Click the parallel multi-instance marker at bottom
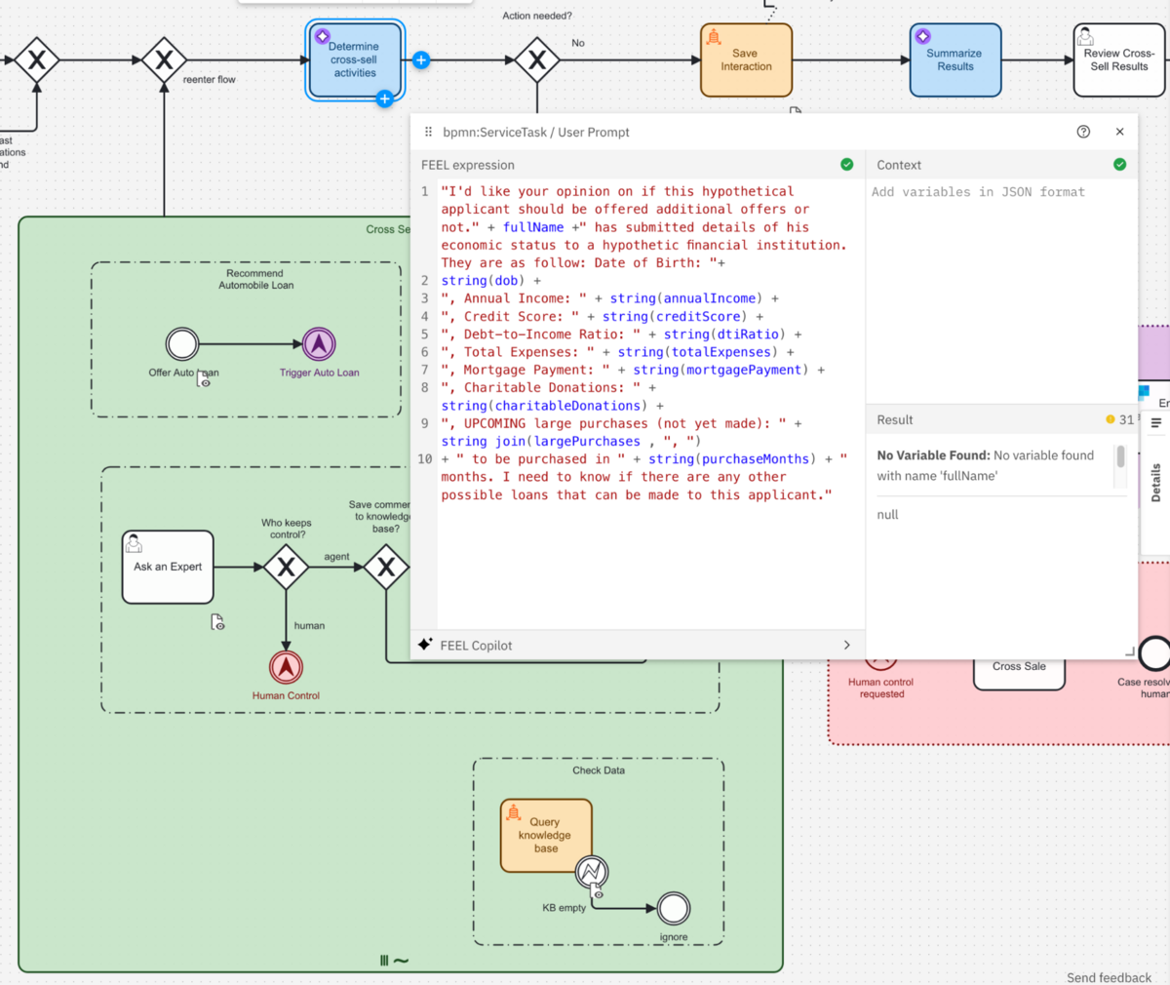Image resolution: width=1170 pixels, height=985 pixels. point(384,961)
